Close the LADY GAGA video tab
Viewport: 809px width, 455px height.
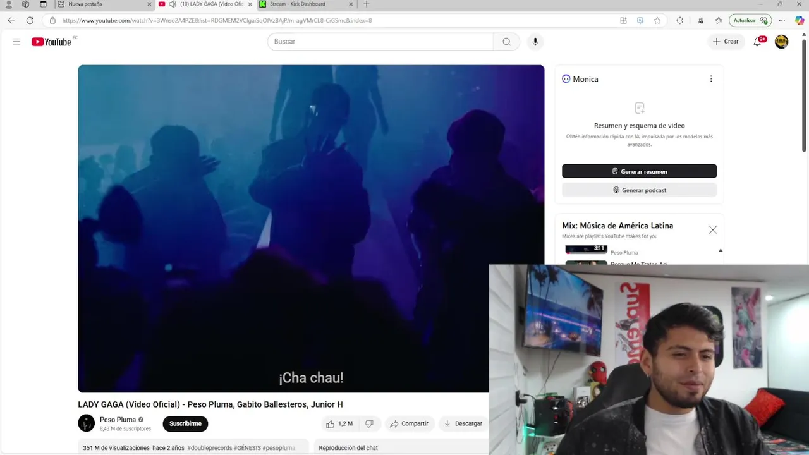250,4
